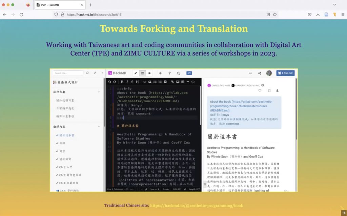Bookmark this page with the star
Image resolution: width=347 pixels, height=216 pixels.
tap(275, 15)
